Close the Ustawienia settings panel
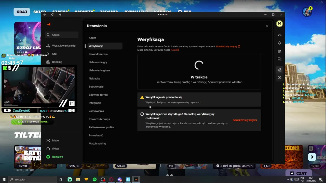This screenshot has width=326, height=183. point(267,26)
